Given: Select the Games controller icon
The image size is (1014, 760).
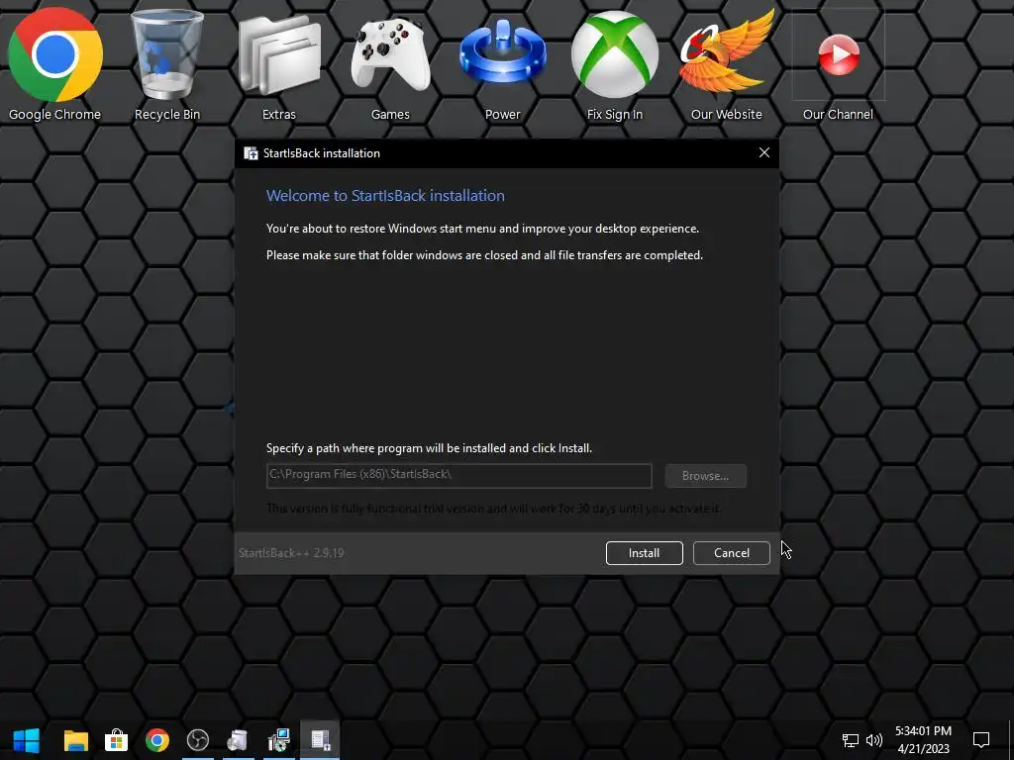Looking at the screenshot, I should [390, 63].
